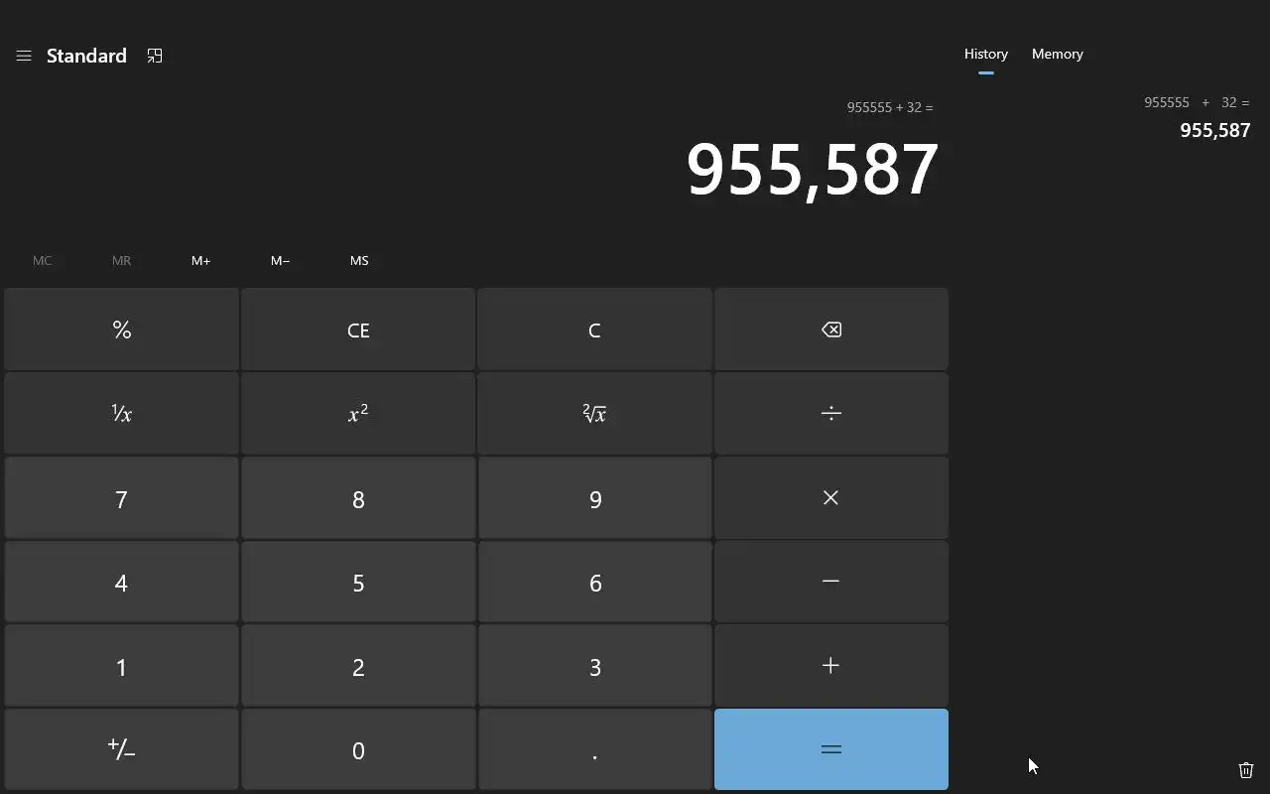The image size is (1270, 794).
Task: Click the multiply operator key
Action: [831, 498]
